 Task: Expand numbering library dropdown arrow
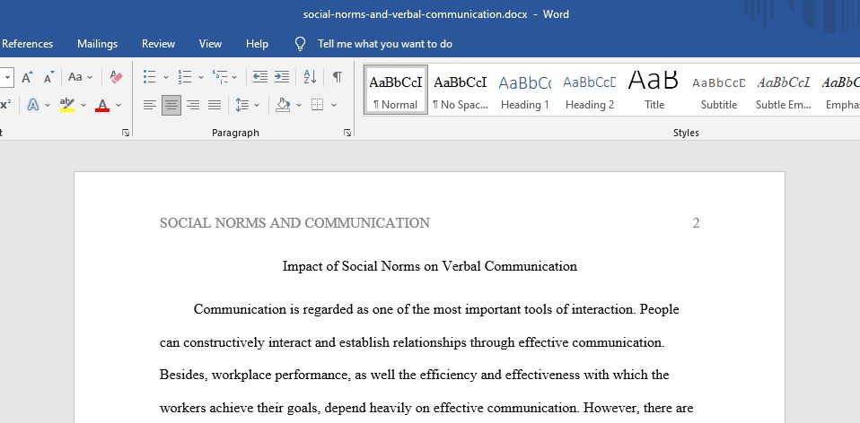(x=201, y=77)
